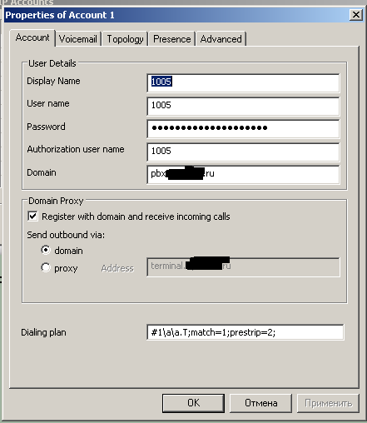
Task: Click the Display Name field
Action: click(243, 82)
